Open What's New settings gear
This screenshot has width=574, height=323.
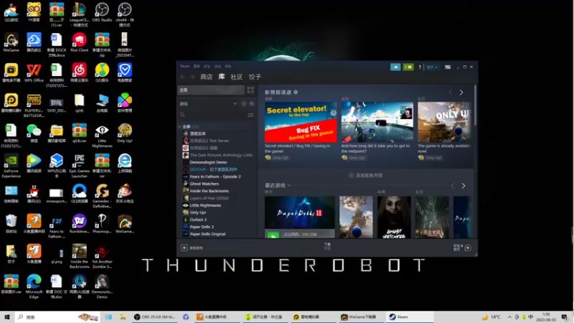[x=296, y=93]
